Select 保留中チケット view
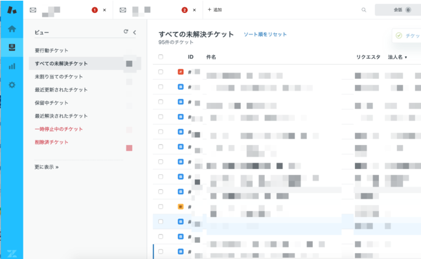Screen dimensions: 421x259 click(52, 102)
